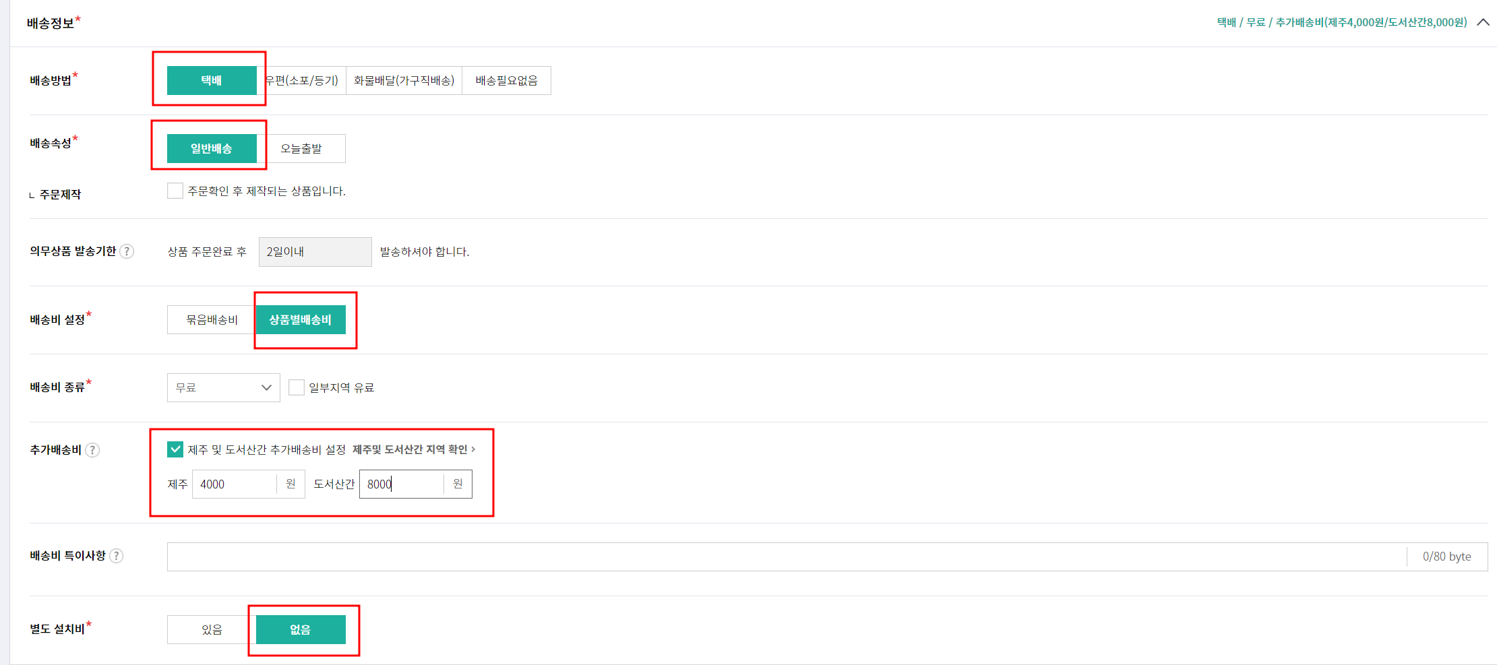The image size is (1497, 665).
Task: Select 배송필요없음 delivery method
Action: click(506, 80)
